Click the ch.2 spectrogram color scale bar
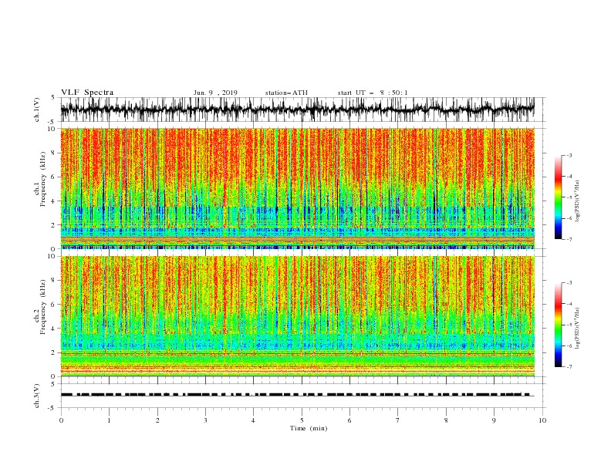 [x=558, y=325]
